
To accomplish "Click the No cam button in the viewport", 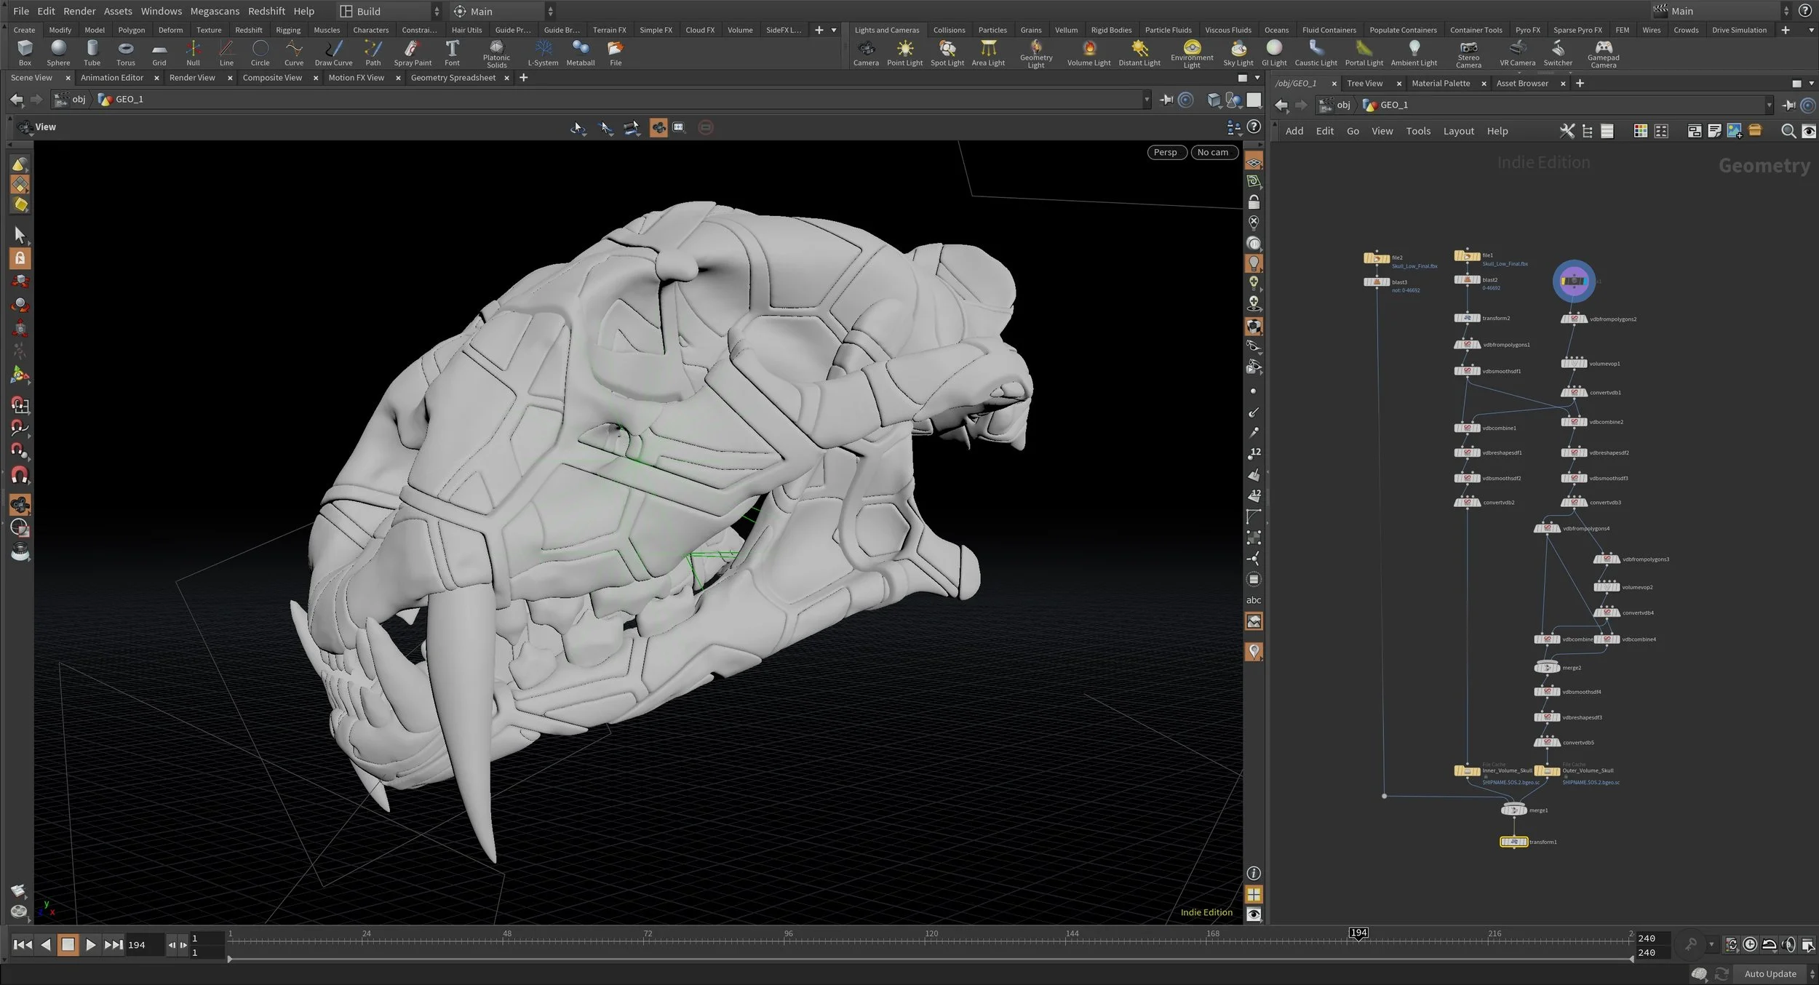I will (x=1213, y=152).
